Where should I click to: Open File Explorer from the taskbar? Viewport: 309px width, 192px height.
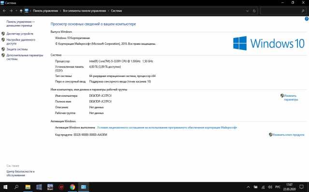click(x=28, y=187)
